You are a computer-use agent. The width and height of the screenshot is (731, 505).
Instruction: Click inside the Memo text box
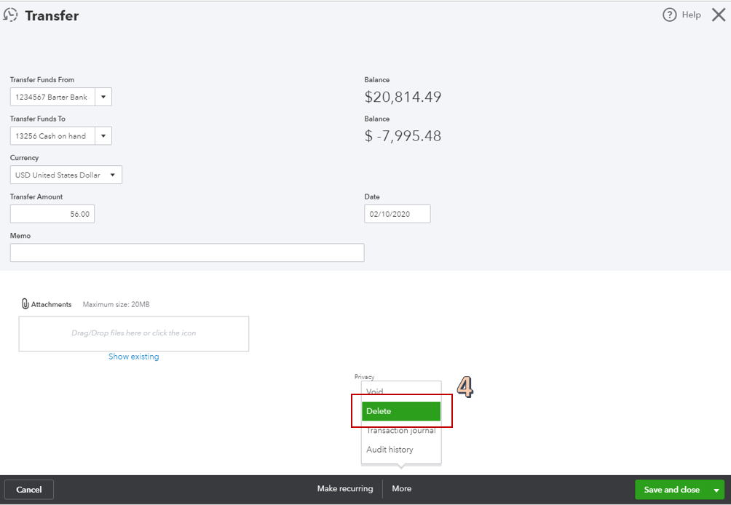pos(187,252)
